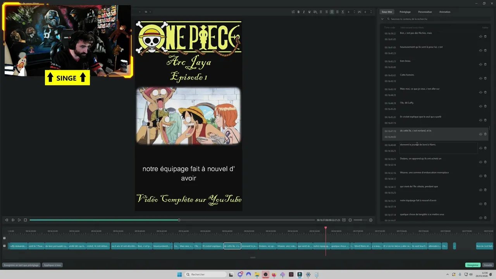Click the preview progress bar handle
This screenshot has width=496, height=279.
point(179,220)
